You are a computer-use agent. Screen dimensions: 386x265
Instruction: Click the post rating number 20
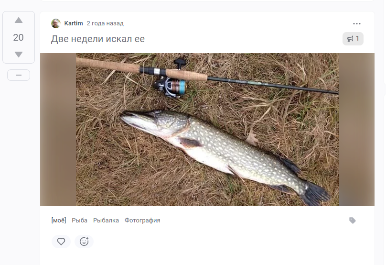point(19,38)
